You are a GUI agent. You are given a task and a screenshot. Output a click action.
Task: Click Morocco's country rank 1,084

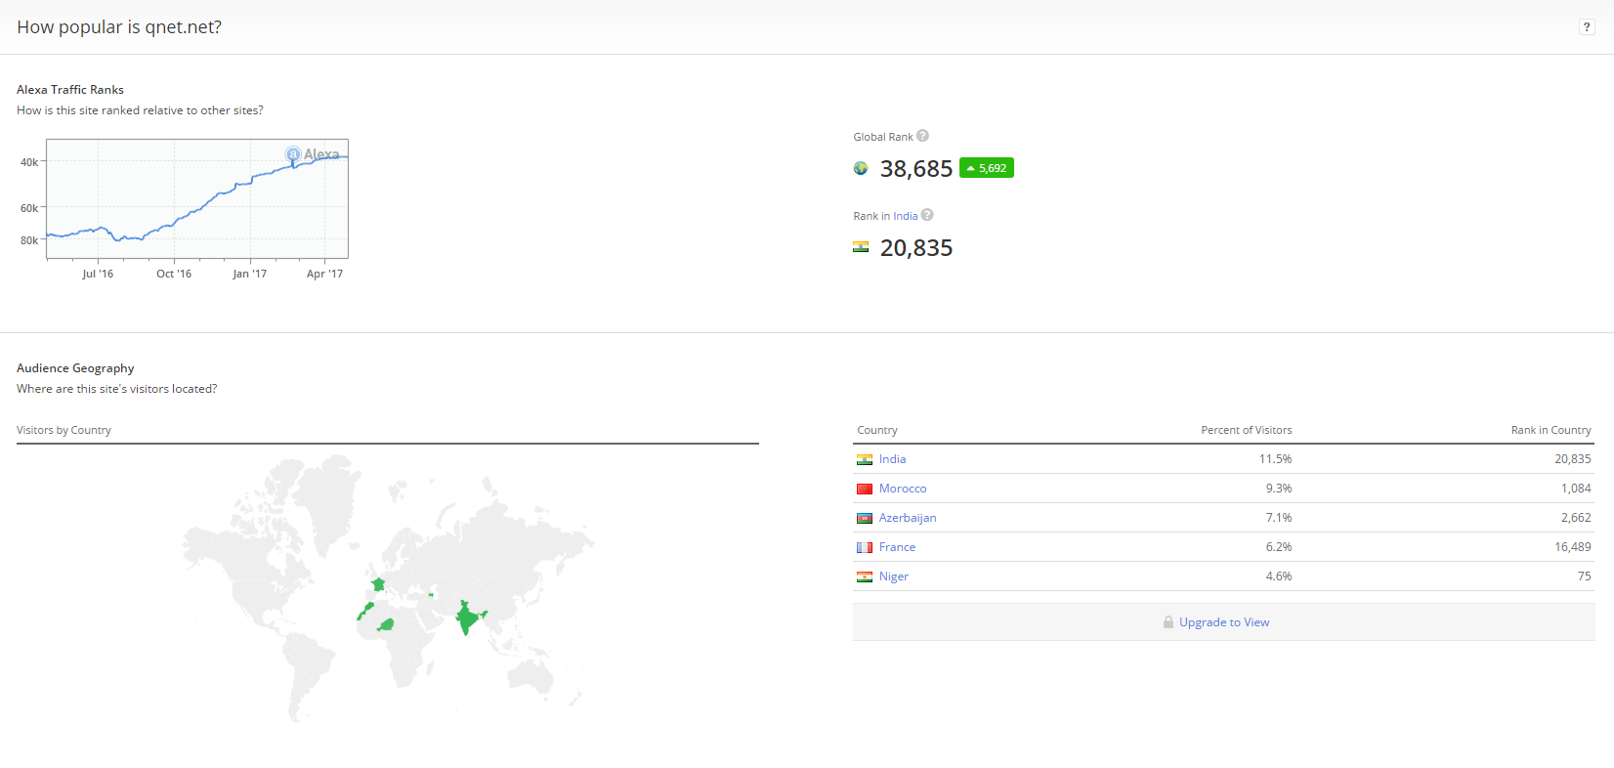pos(1576,489)
